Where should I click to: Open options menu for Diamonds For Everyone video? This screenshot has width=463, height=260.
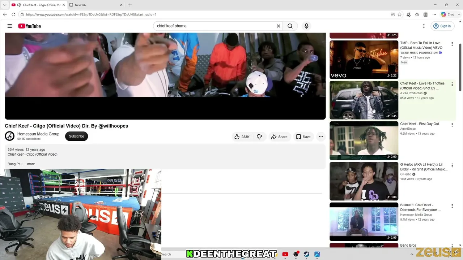point(452,206)
